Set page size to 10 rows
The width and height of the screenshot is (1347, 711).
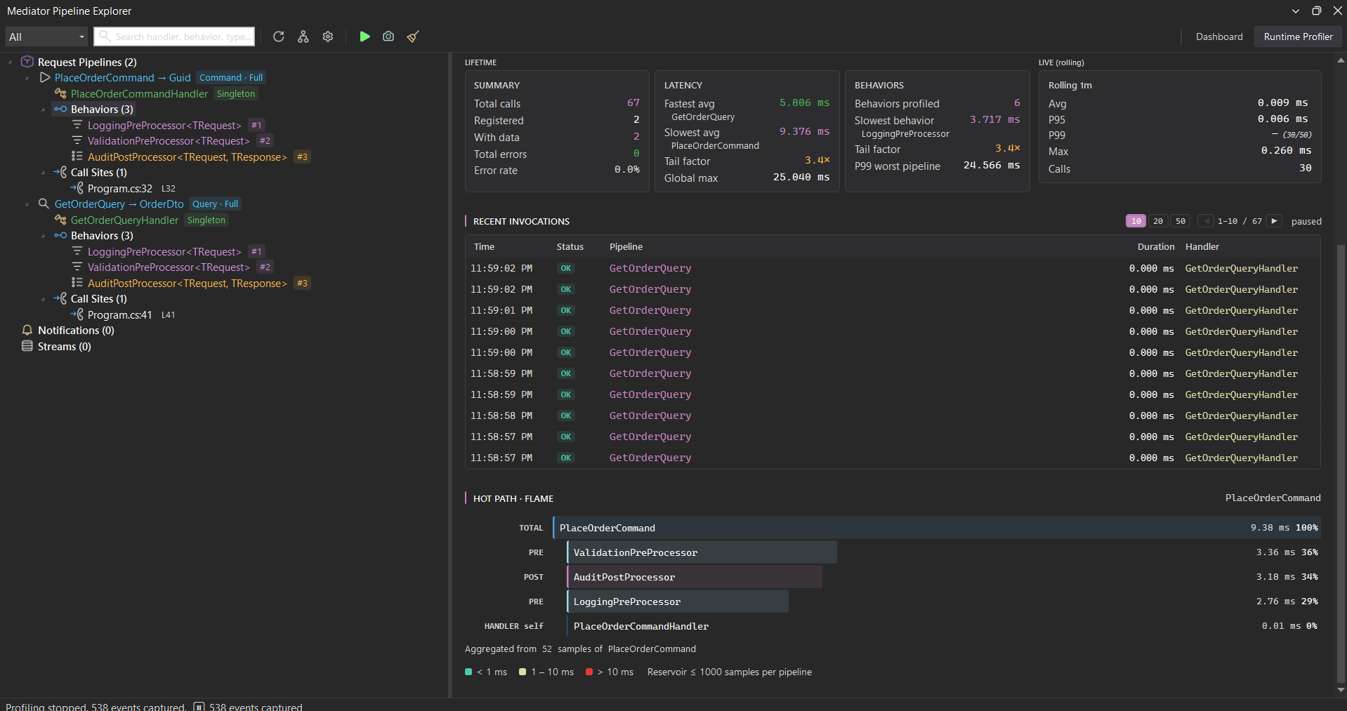pyautogui.click(x=1136, y=221)
